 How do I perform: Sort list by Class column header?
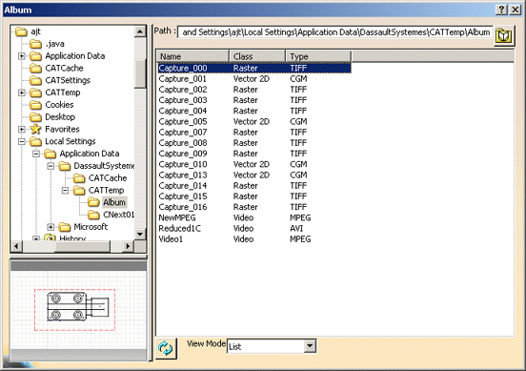(257, 56)
